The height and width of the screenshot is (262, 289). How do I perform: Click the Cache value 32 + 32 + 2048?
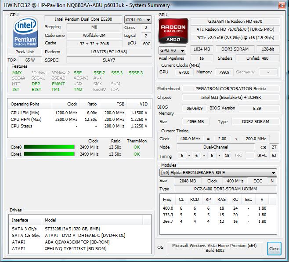pyautogui.click(x=94, y=44)
